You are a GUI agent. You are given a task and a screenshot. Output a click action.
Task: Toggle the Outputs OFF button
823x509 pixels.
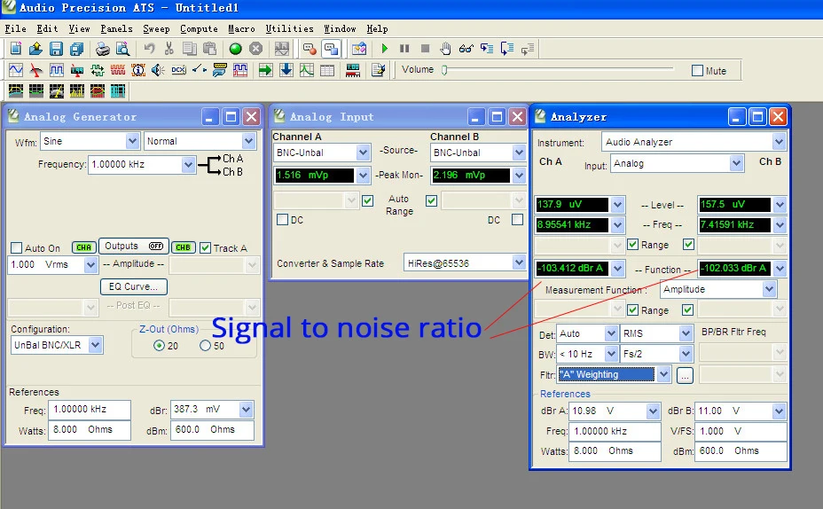pyautogui.click(x=134, y=247)
